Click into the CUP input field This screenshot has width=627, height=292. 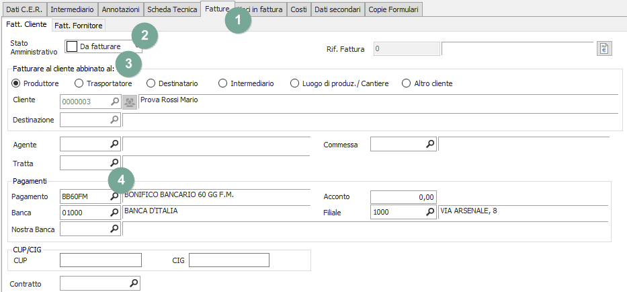tap(101, 260)
